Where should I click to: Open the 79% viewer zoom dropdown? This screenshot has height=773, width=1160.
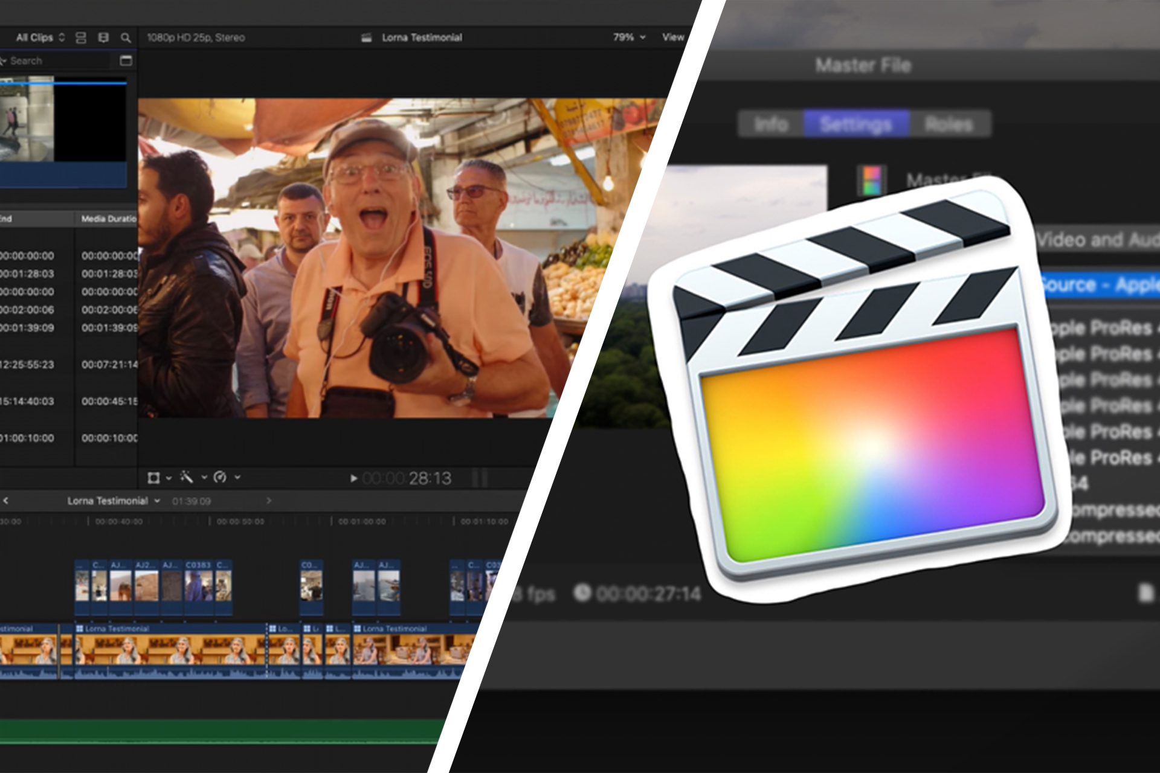(x=629, y=37)
